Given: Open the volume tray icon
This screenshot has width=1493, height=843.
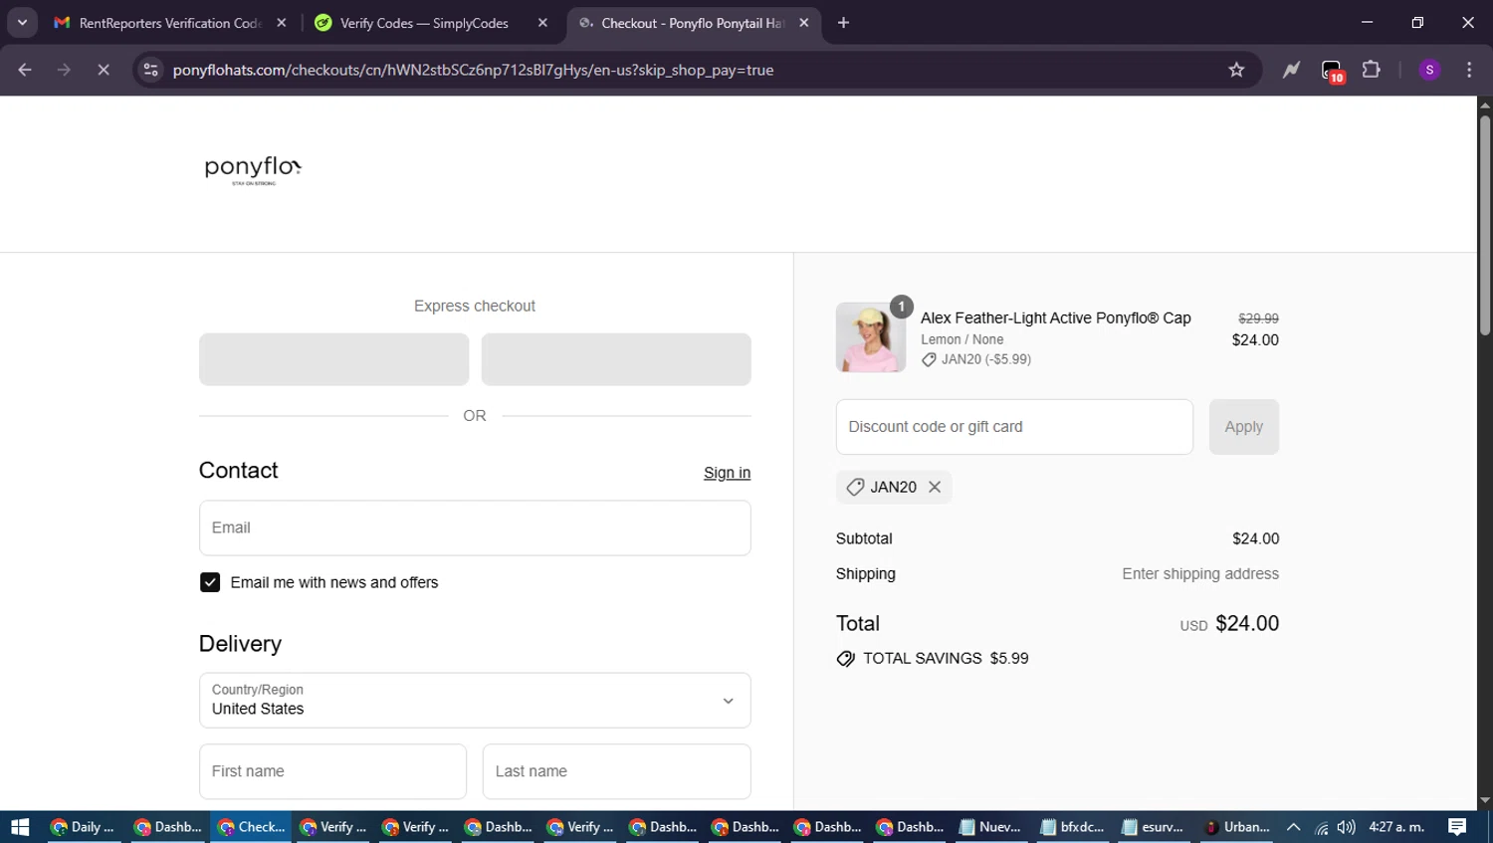Looking at the screenshot, I should click(x=1347, y=827).
